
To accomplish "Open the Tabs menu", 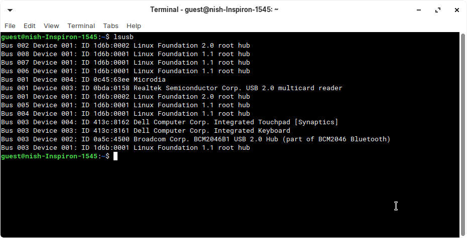I will 111,26.
